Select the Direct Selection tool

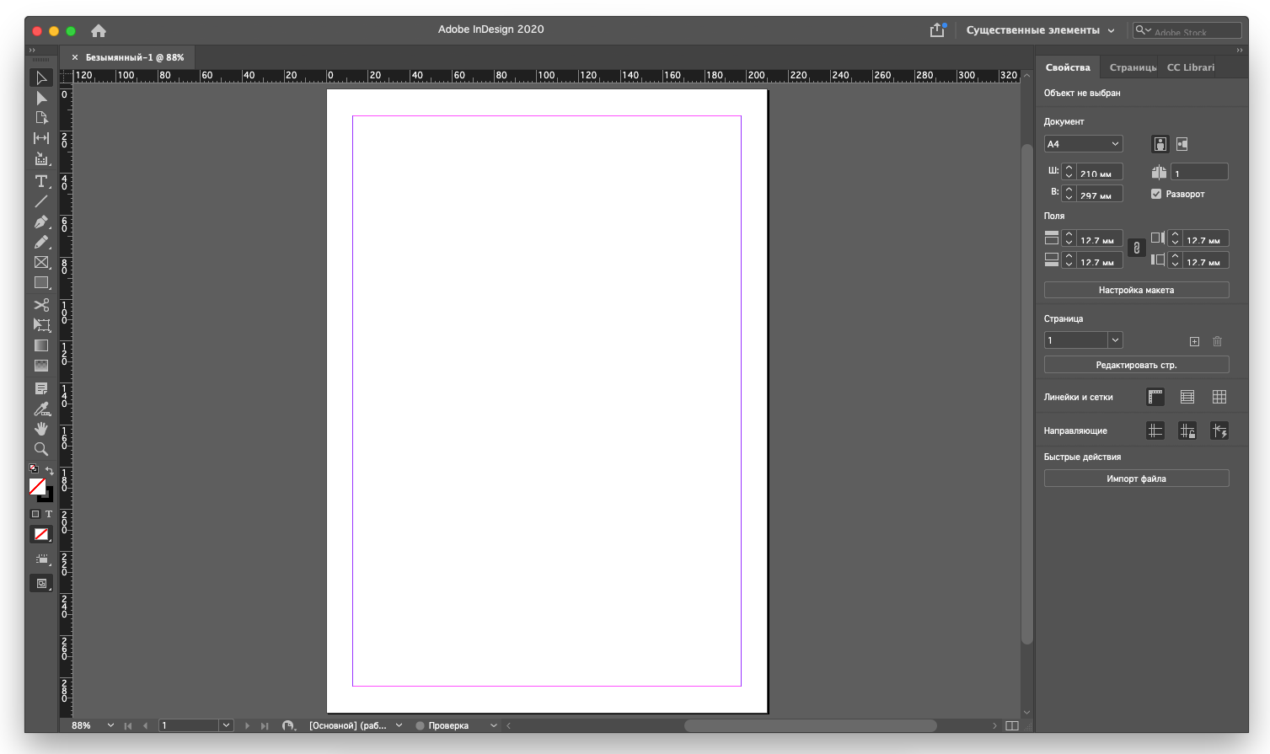tap(40, 98)
